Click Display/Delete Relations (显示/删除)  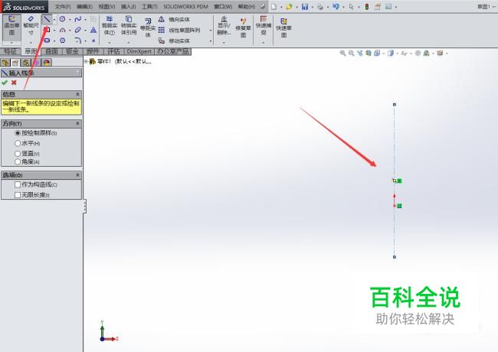coord(224,26)
